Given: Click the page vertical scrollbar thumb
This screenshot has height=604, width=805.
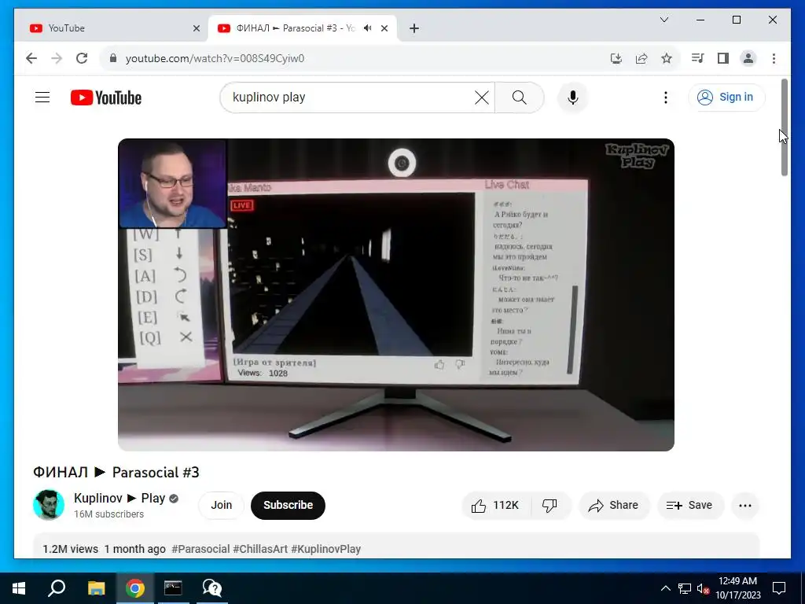Looking at the screenshot, I should 784,127.
